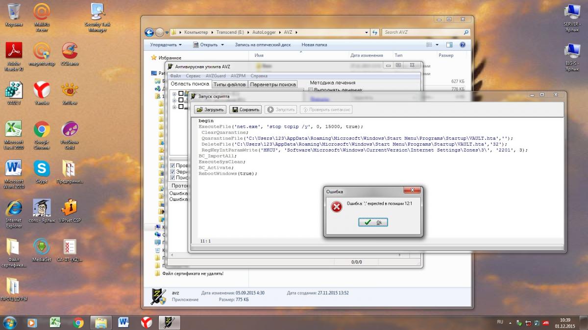Click the AVZ icon in the taskbar
The height and width of the screenshot is (330, 588).
pyautogui.click(x=169, y=323)
